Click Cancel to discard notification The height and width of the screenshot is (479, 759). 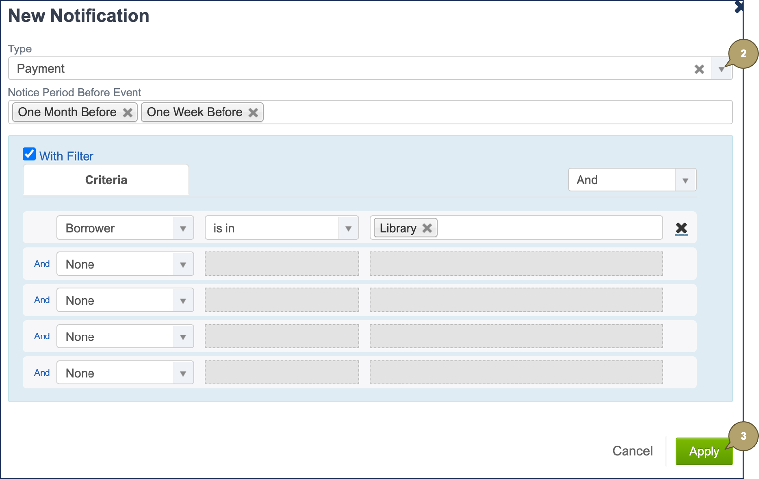(x=632, y=451)
